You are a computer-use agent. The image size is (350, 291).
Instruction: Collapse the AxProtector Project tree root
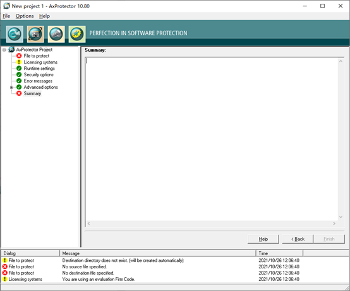point(4,50)
